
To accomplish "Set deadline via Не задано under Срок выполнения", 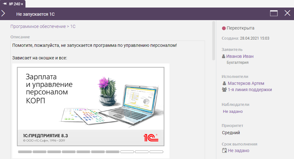I will coord(238,151).
